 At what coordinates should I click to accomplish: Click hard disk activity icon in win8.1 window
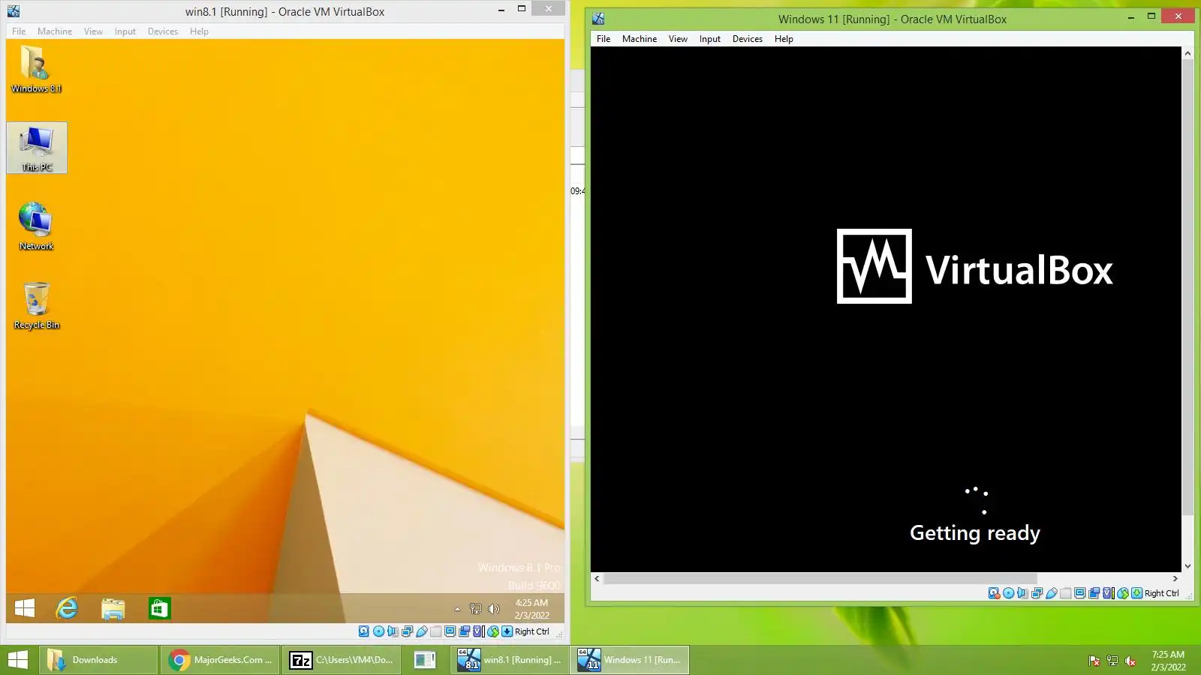(x=364, y=631)
